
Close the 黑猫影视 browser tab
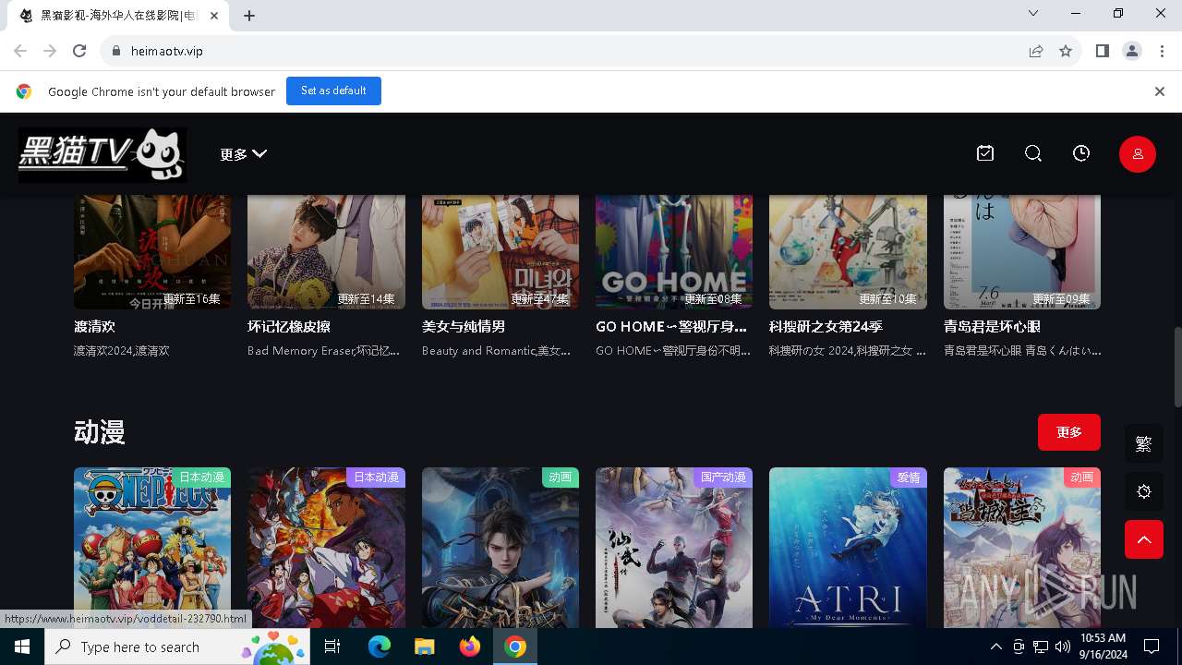213,16
